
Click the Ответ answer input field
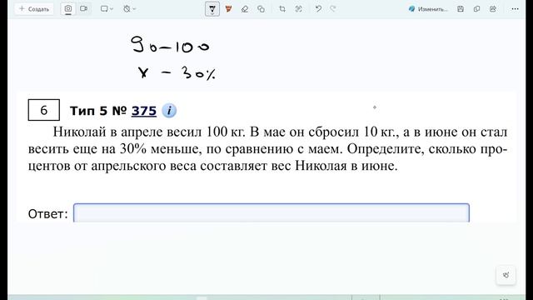271,213
